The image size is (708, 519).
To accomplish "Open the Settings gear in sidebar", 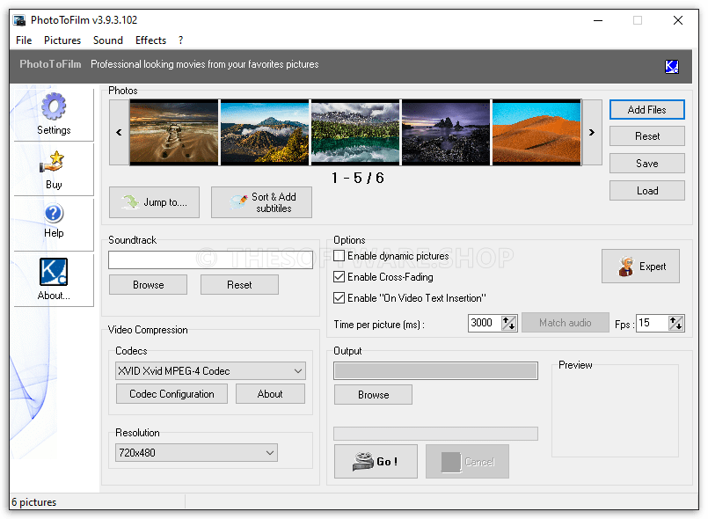I will point(54,113).
